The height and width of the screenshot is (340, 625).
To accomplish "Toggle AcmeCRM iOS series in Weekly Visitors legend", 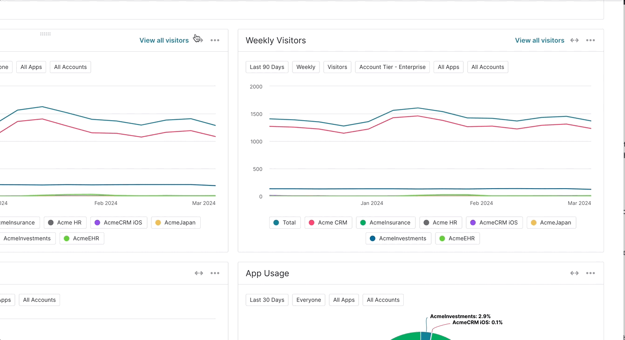I will pyautogui.click(x=494, y=223).
